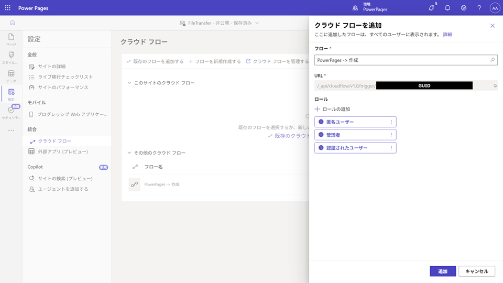Open the ページ workspace
Viewport: 503px width, 283px height.
[x=11, y=39]
